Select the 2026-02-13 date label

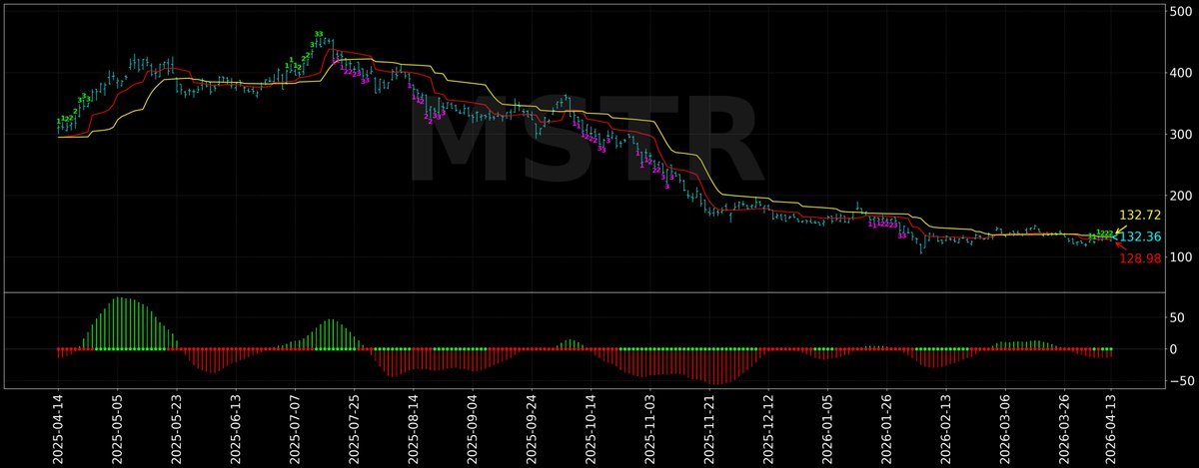(946, 427)
